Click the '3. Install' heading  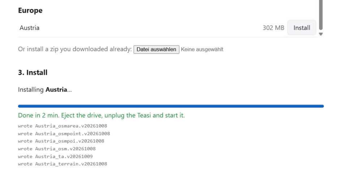tap(33, 72)
